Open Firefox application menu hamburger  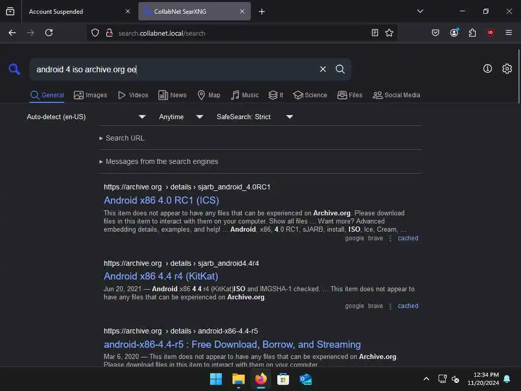pyautogui.click(x=508, y=33)
